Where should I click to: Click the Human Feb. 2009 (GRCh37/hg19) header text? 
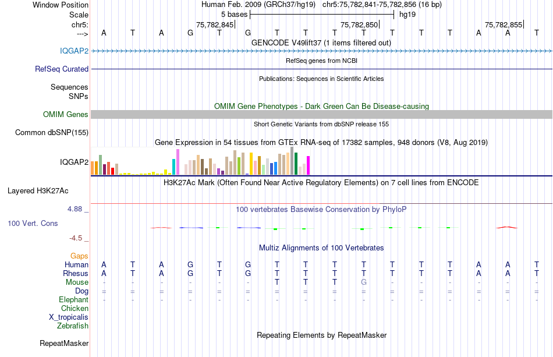tap(260, 5)
